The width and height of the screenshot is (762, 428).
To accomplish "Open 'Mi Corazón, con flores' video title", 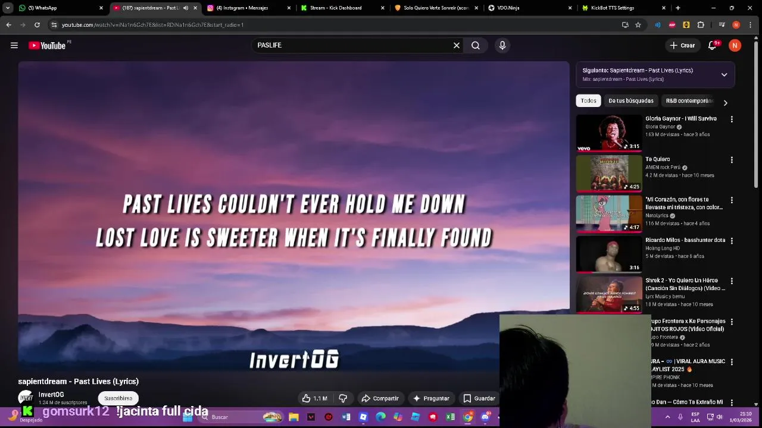I will (684, 203).
